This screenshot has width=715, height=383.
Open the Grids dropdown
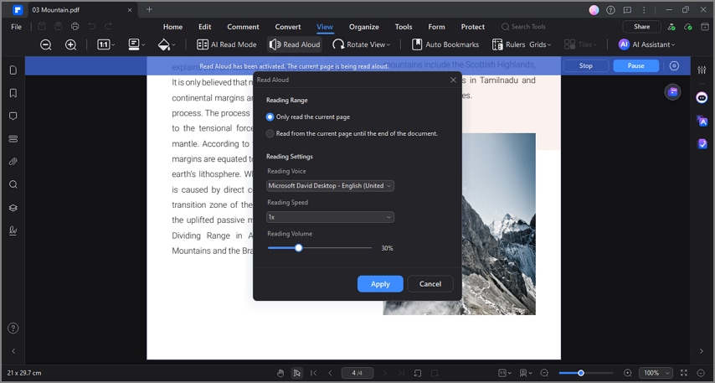(540, 44)
